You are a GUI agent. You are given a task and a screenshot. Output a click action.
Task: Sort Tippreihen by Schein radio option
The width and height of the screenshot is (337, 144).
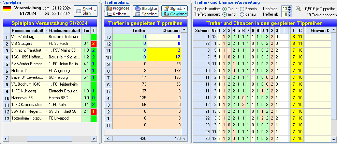(x=242, y=9)
